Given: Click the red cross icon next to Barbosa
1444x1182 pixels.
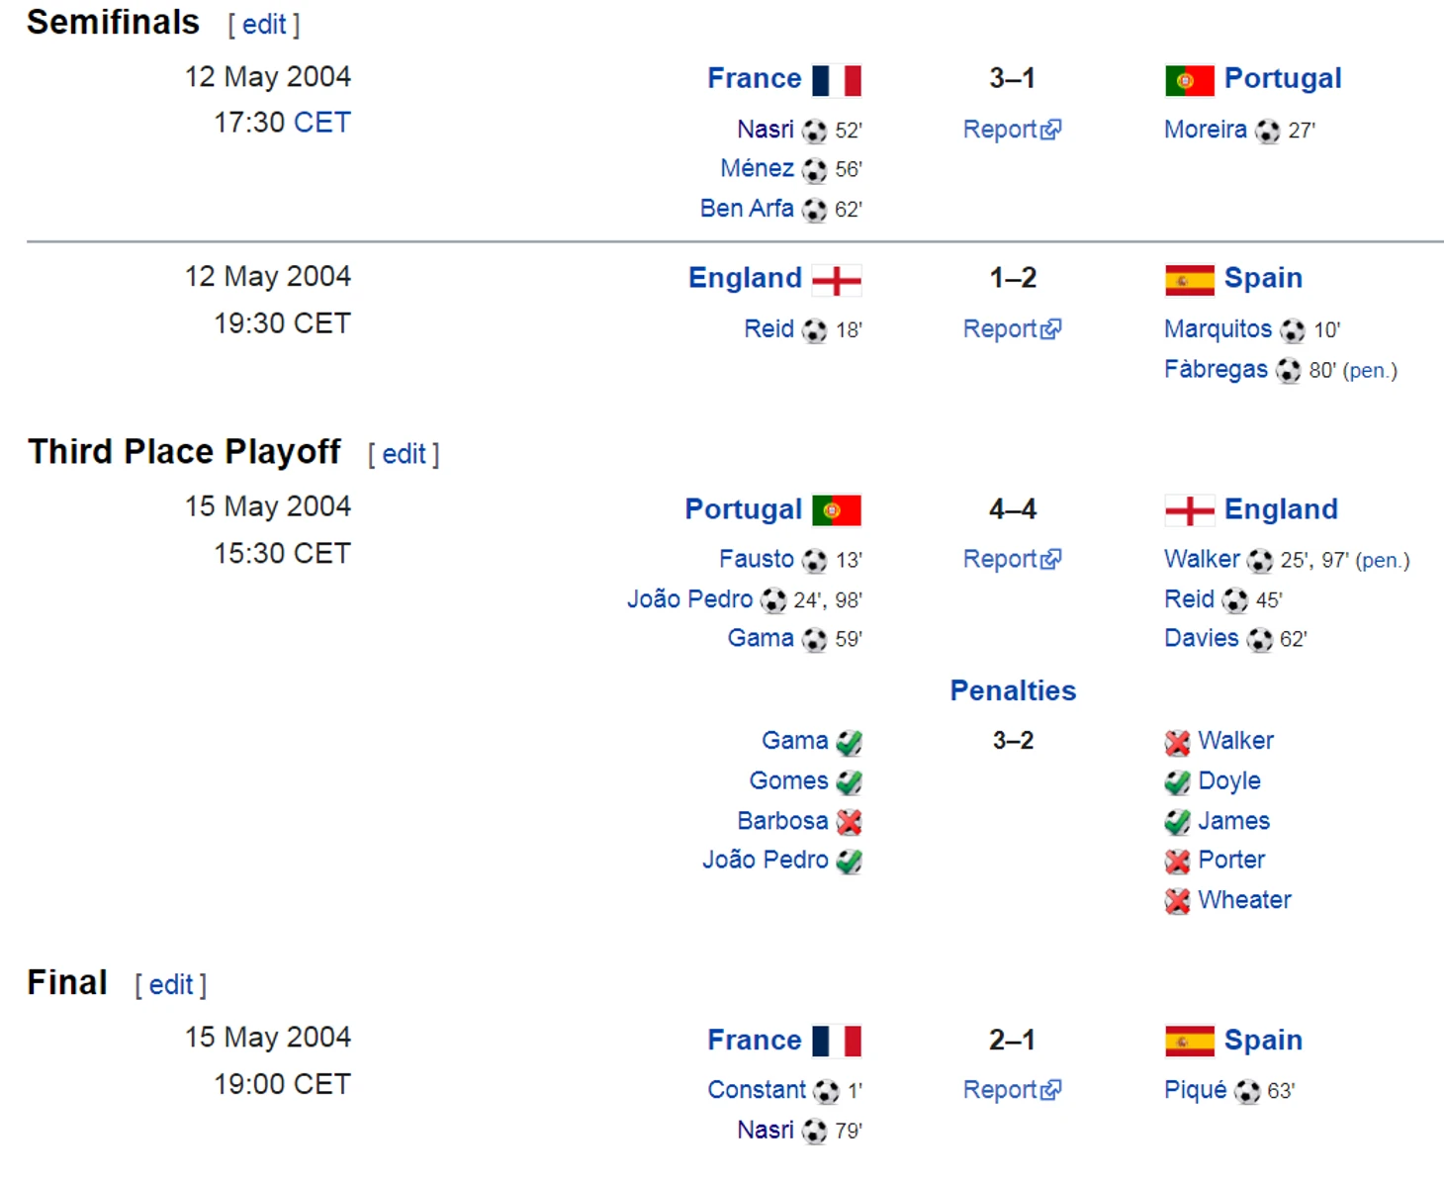Looking at the screenshot, I should coord(849,822).
